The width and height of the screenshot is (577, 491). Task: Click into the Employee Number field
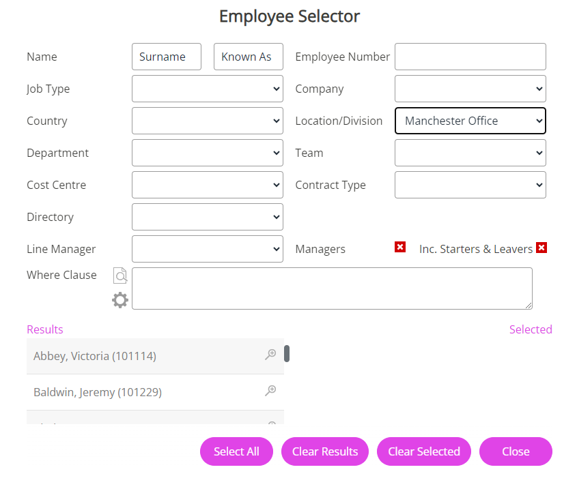tap(470, 57)
